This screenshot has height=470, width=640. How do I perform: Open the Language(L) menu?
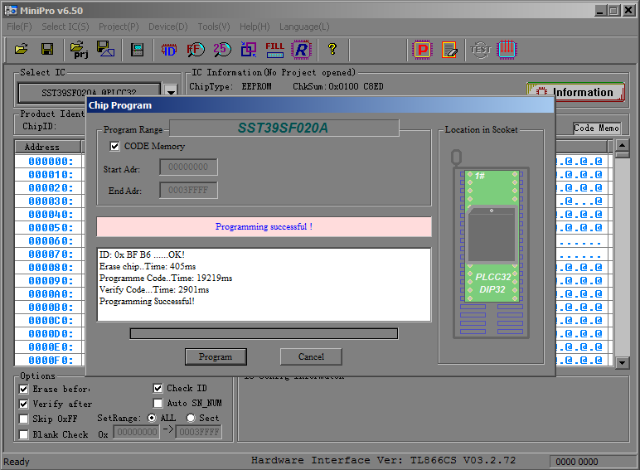(304, 27)
